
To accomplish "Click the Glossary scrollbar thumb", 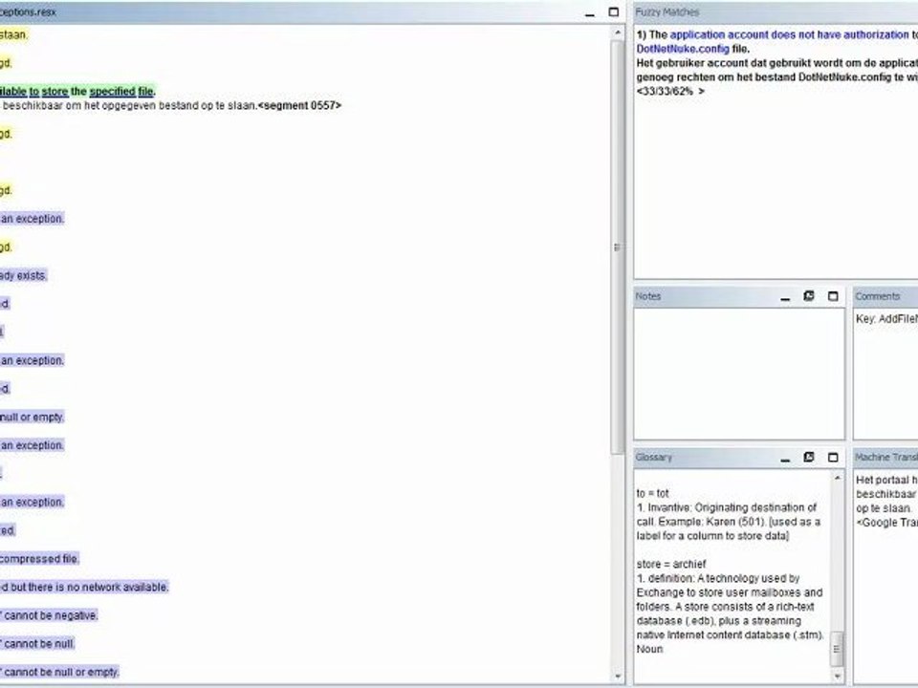I will coord(838,649).
